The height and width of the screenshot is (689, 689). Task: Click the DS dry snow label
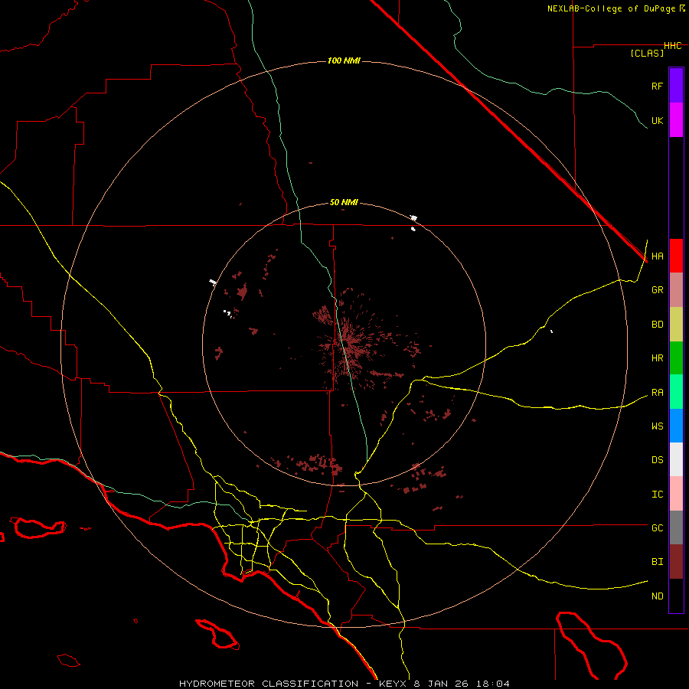(657, 460)
